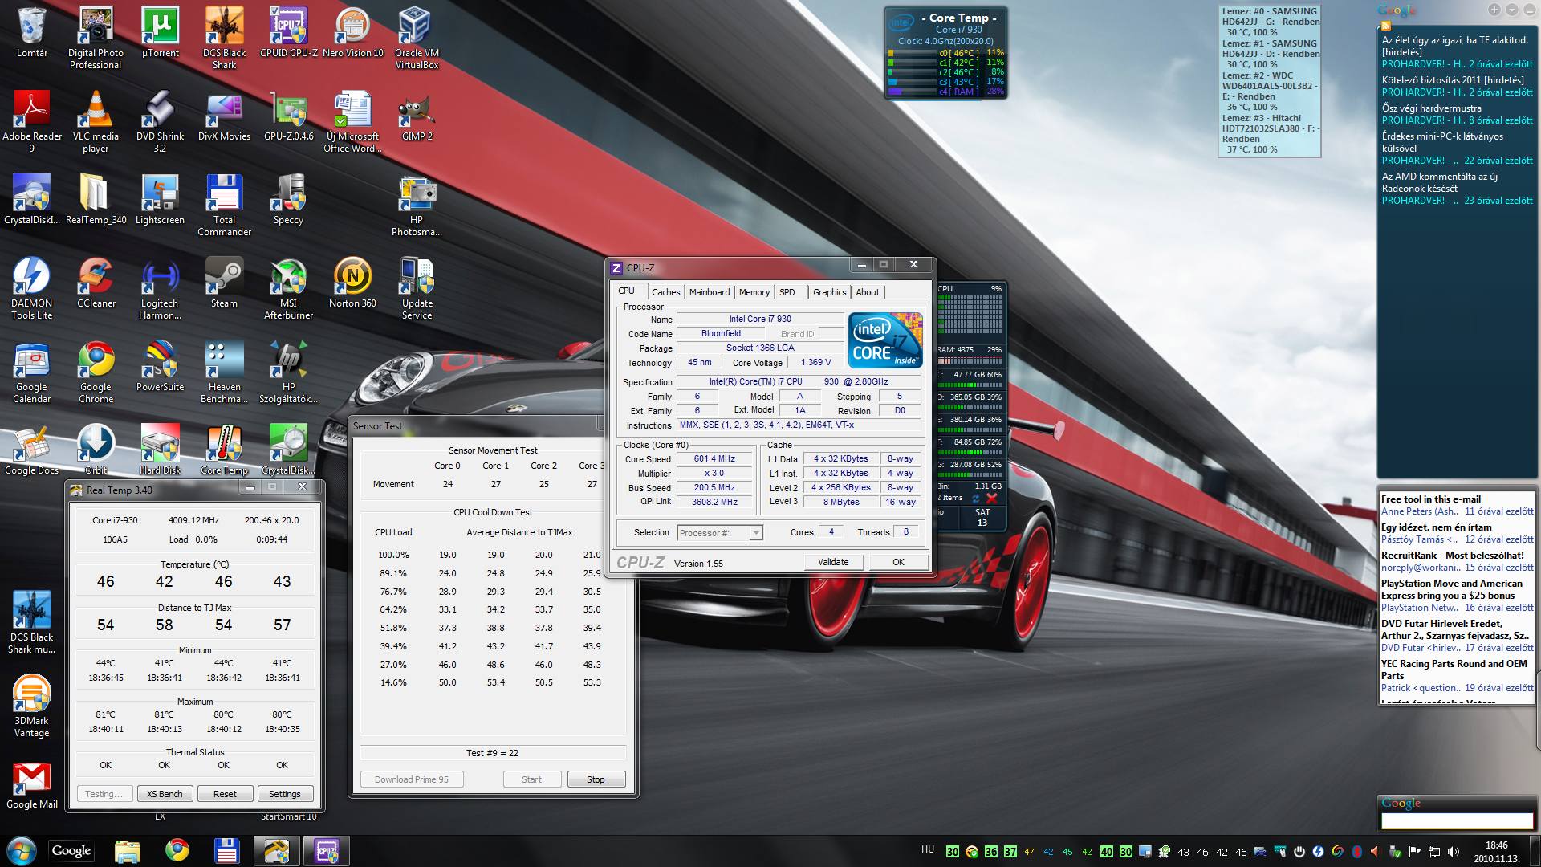This screenshot has height=867, width=1541.
Task: Open the About tab in CPU-Z
Action: [868, 292]
